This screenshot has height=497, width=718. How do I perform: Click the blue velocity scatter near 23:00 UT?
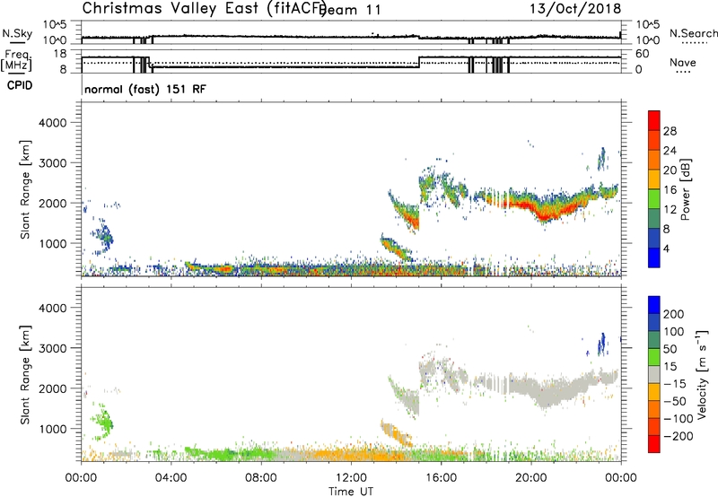coord(601,344)
